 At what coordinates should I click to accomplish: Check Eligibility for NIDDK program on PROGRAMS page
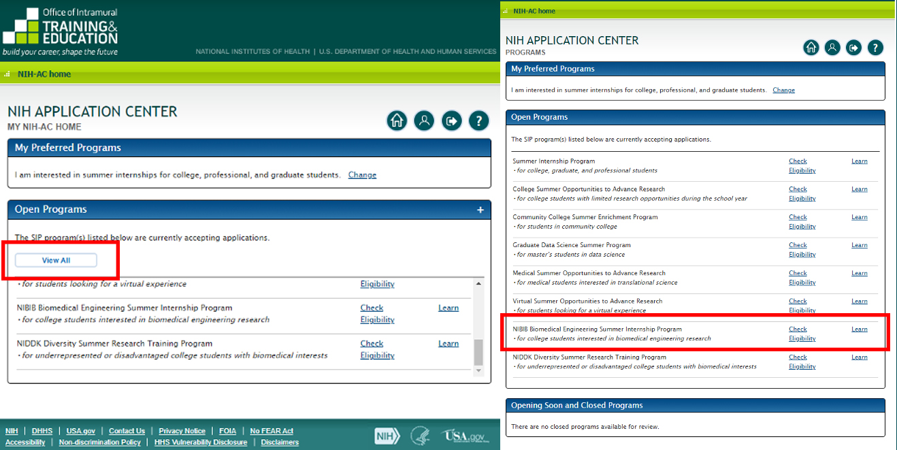pyautogui.click(x=802, y=361)
